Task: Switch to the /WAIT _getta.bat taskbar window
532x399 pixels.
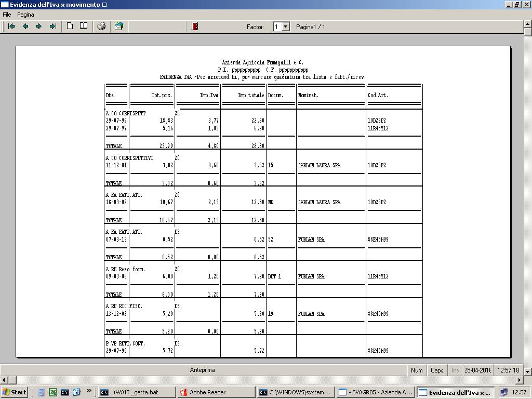Action: [x=137, y=392]
